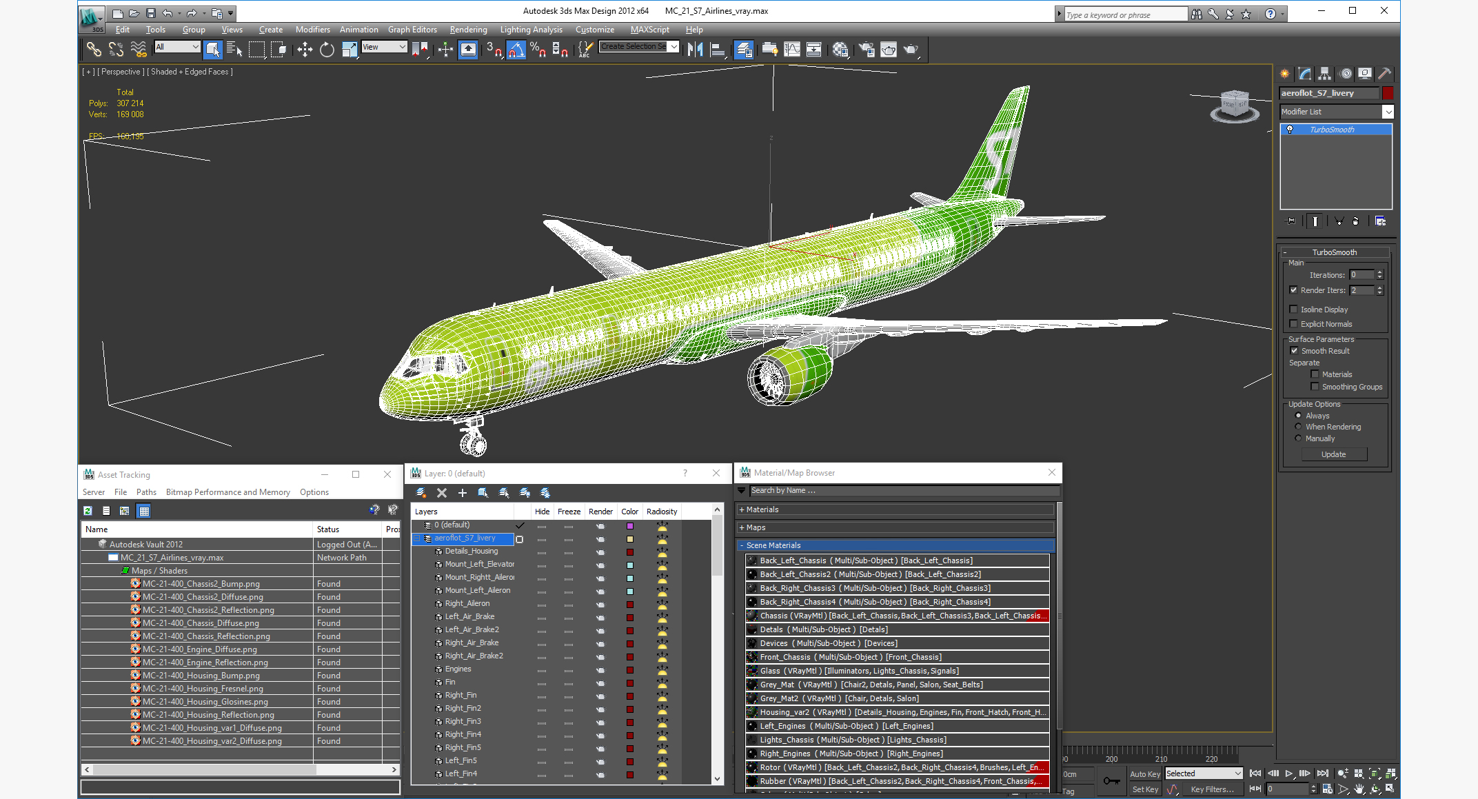Enable the Explicit Normals checkbox
Image resolution: width=1478 pixels, height=799 pixels.
coord(1293,324)
